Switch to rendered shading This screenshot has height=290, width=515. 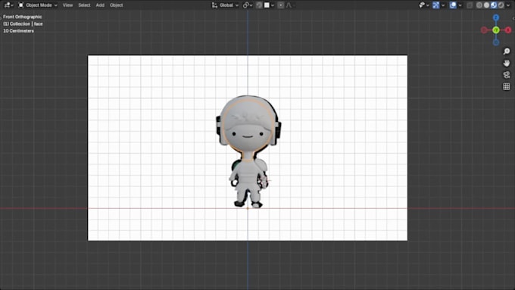tap(501, 5)
